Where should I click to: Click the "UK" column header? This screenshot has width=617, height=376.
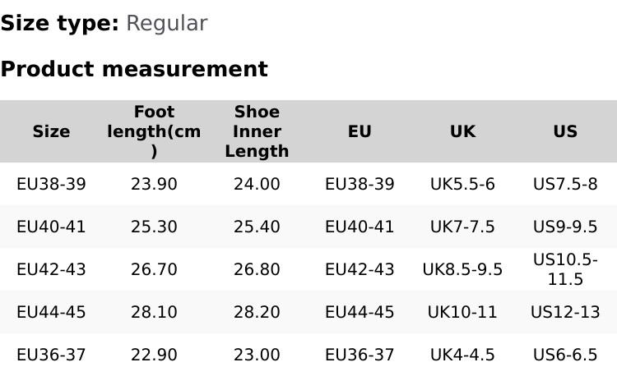462,132
